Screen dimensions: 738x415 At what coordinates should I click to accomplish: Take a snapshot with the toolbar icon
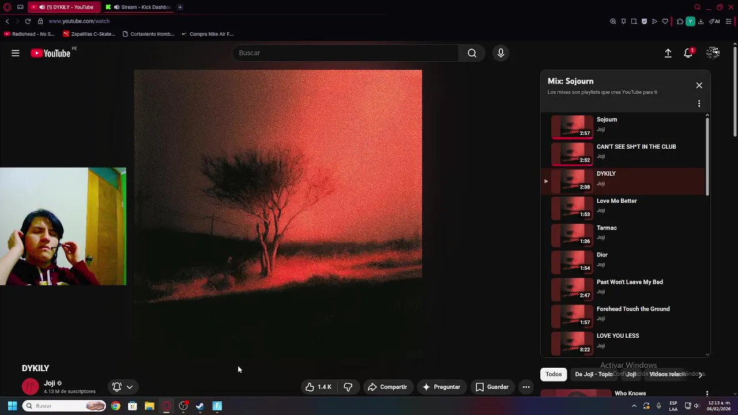click(x=634, y=21)
